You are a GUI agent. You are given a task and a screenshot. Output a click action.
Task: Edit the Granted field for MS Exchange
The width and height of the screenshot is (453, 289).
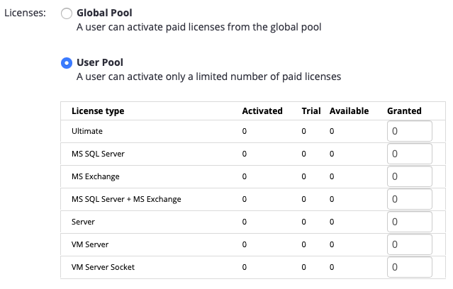point(409,176)
